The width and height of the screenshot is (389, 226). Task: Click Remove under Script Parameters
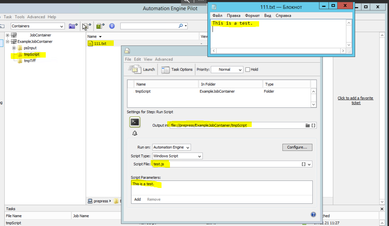154,199
